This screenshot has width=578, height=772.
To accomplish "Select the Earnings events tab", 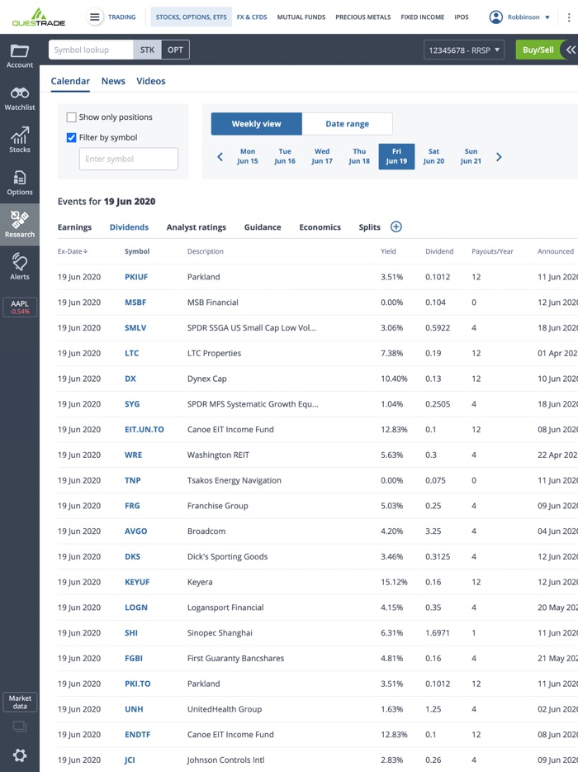I will [74, 227].
